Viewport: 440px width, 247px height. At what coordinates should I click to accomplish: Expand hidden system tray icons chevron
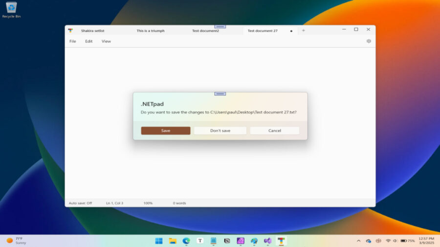pyautogui.click(x=358, y=241)
